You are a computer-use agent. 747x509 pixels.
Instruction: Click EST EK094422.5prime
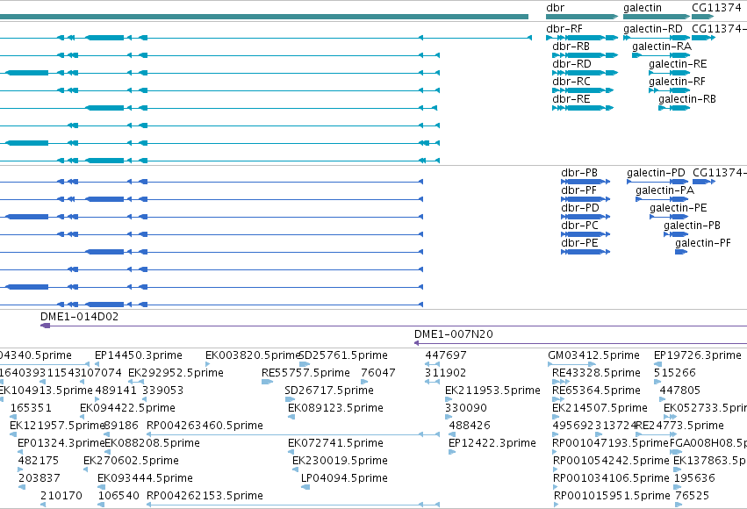tap(127, 408)
